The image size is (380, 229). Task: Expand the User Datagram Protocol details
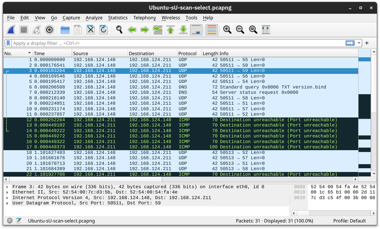(8, 203)
